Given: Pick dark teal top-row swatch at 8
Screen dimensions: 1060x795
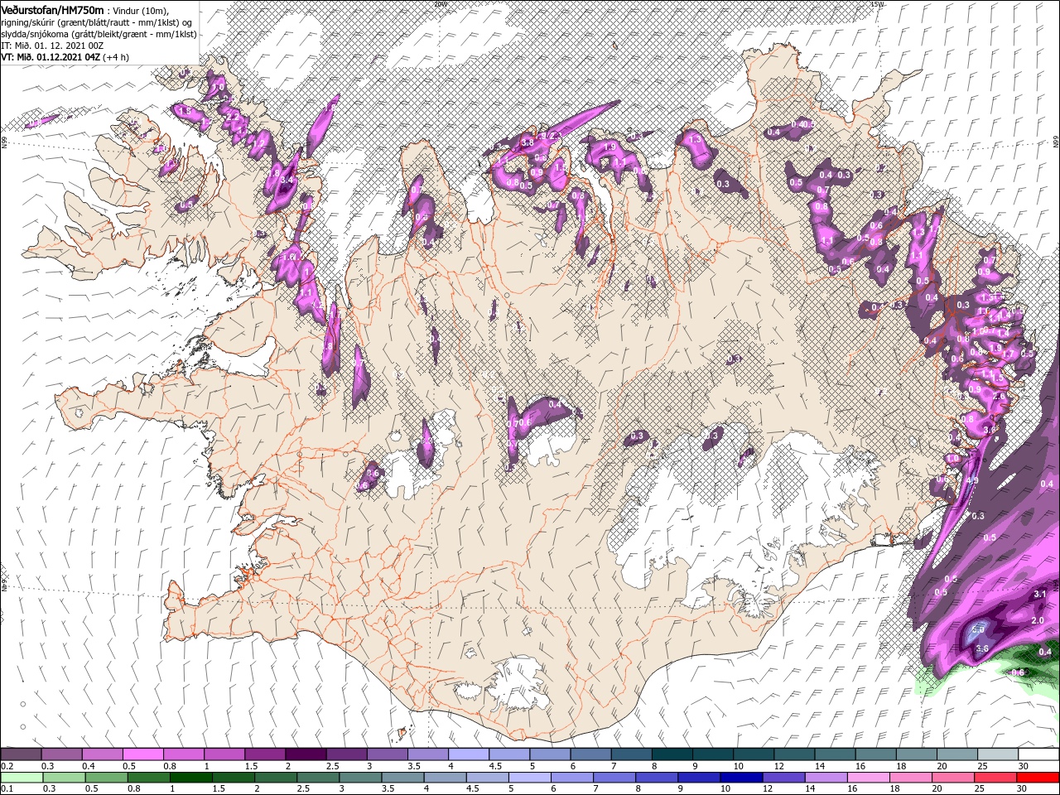Looking at the screenshot, I should pyautogui.click(x=672, y=754).
